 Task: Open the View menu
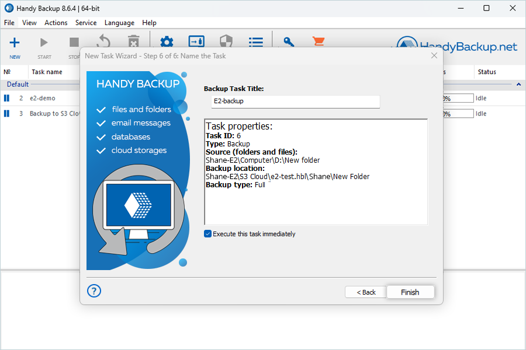(x=30, y=23)
